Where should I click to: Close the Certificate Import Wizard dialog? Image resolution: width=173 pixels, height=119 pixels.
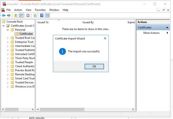click(x=105, y=38)
